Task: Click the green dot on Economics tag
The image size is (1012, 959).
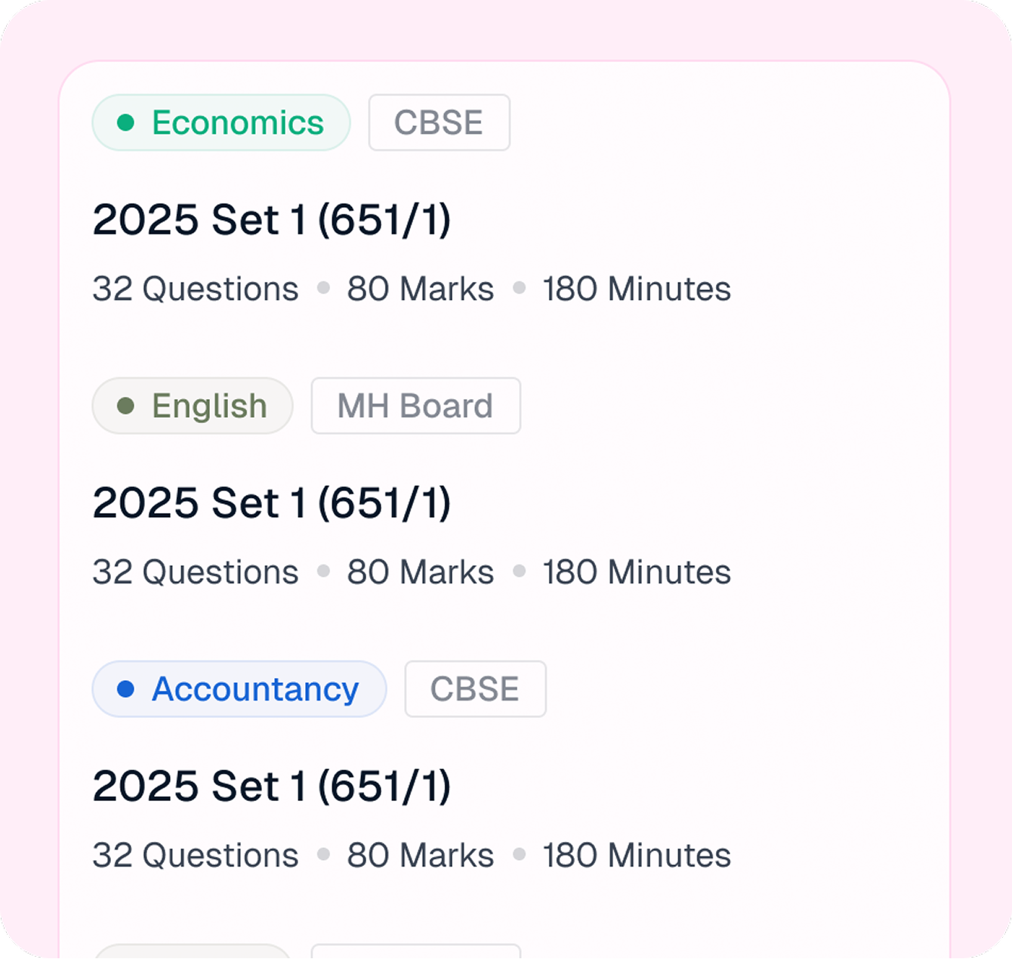Action: pos(128,122)
